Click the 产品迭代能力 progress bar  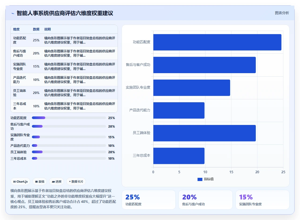(x=69, y=146)
